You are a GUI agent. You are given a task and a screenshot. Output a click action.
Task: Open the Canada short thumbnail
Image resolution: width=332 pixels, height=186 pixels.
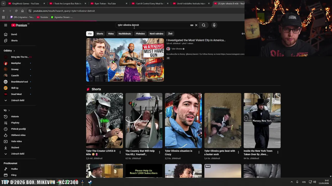tap(144, 121)
